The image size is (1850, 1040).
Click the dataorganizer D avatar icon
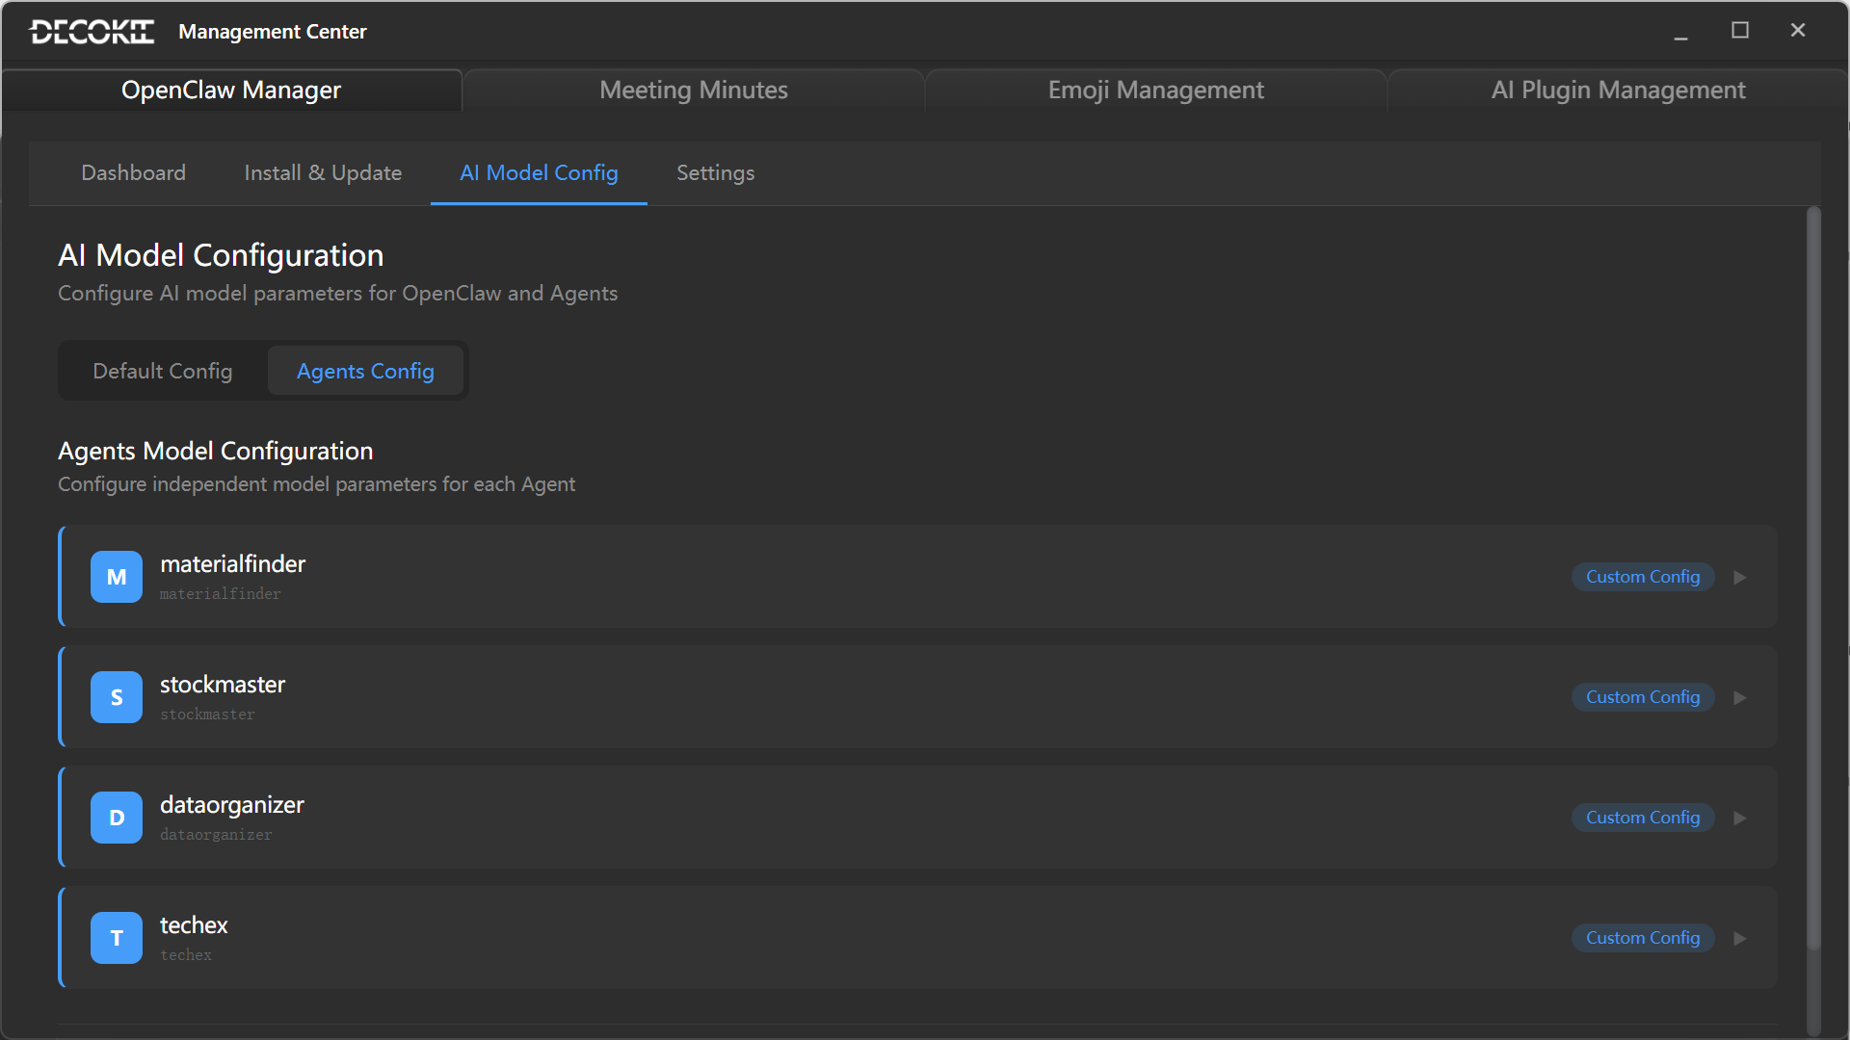[x=117, y=818]
